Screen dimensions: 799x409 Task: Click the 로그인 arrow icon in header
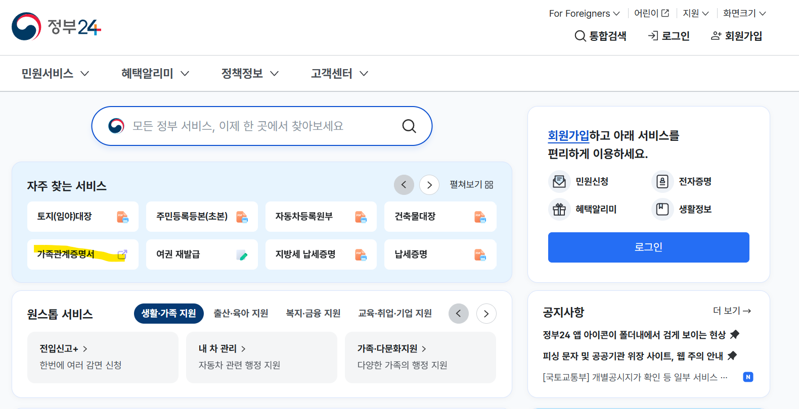point(653,36)
